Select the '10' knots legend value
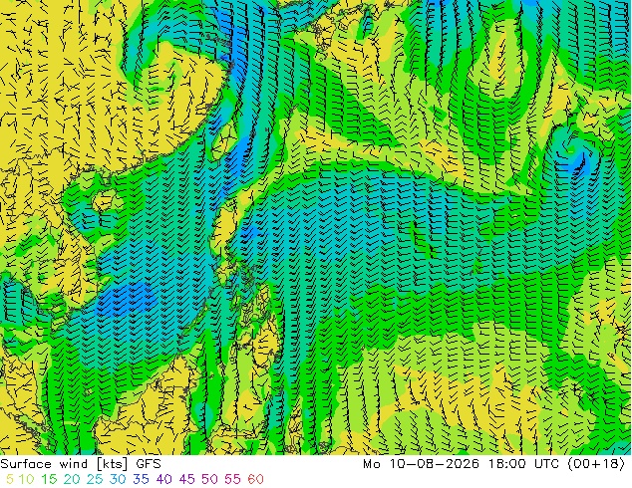The image size is (632, 488). pos(26,479)
